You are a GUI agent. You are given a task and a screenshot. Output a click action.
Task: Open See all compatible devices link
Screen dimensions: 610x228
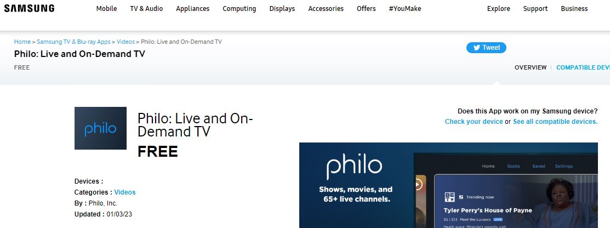(555, 121)
